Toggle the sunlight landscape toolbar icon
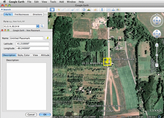164x118 pixels. coord(89,10)
